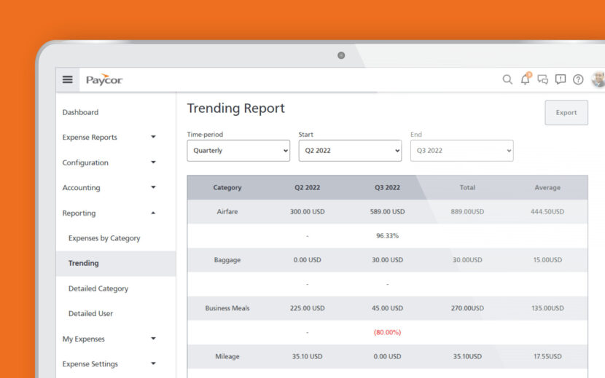Open the End Q3 2022 dropdown
The width and height of the screenshot is (605, 378).
(x=461, y=151)
